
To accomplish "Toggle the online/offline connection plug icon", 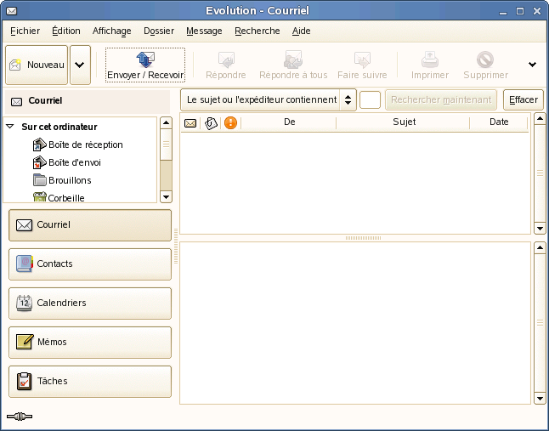I will [20, 417].
